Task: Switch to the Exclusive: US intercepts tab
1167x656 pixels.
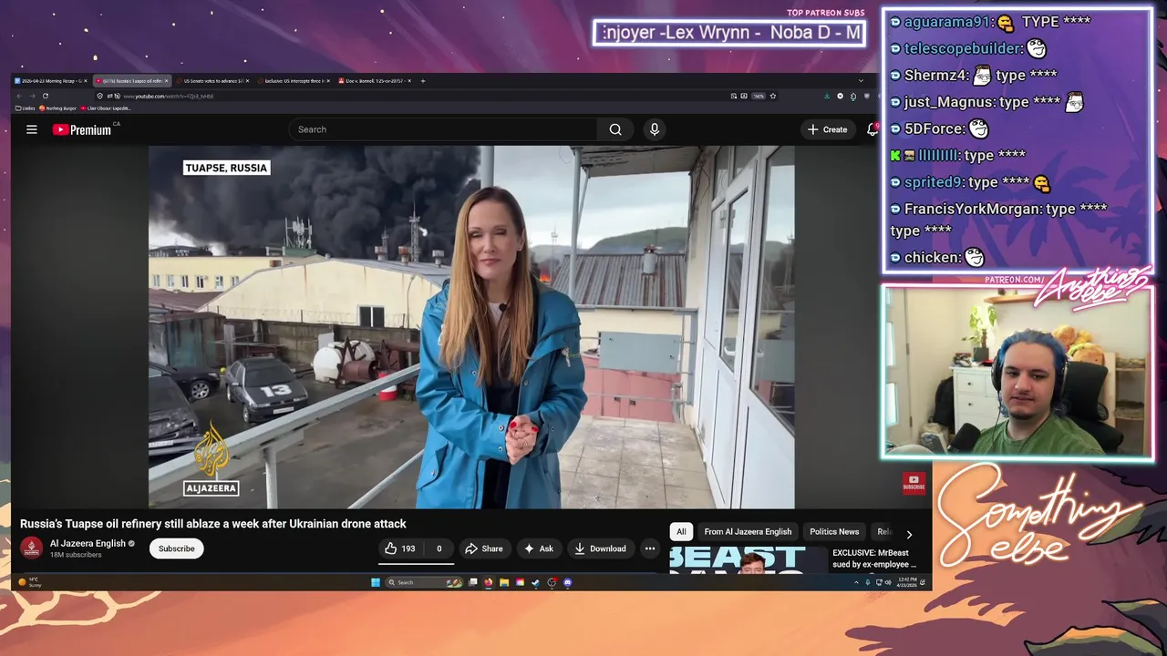Action: (x=294, y=80)
